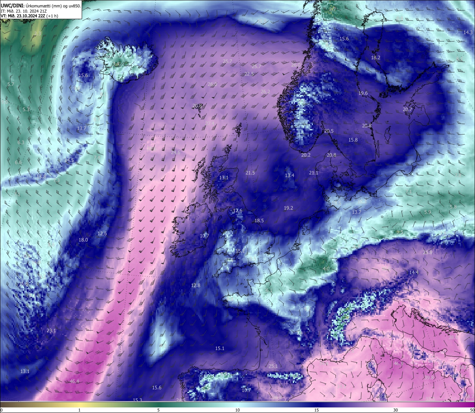475x413 pixels.
Task: Click the 21.1 value label
Action: 314,173
